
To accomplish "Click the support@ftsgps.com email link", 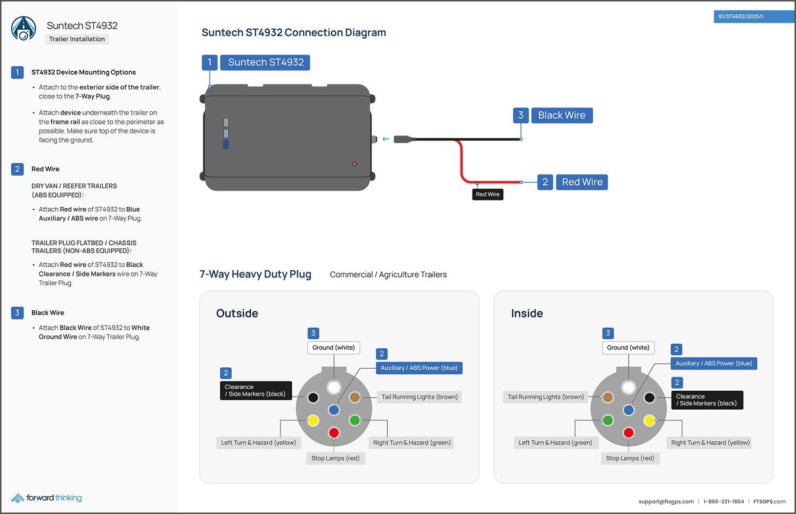I will pos(666,501).
